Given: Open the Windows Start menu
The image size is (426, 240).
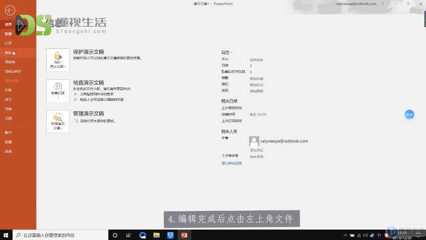Looking at the screenshot, I should (x=6, y=235).
